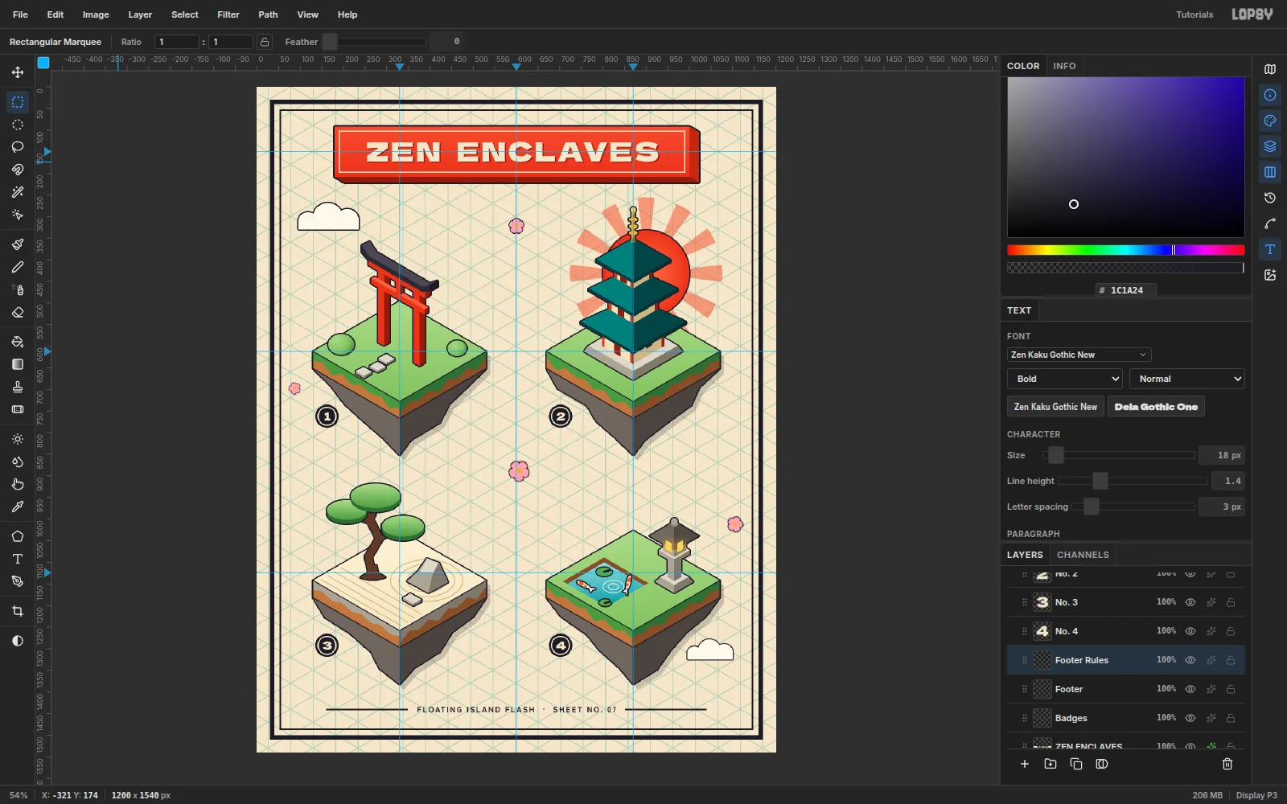The height and width of the screenshot is (804, 1287).
Task: Duplicate the selected layer
Action: (1076, 764)
